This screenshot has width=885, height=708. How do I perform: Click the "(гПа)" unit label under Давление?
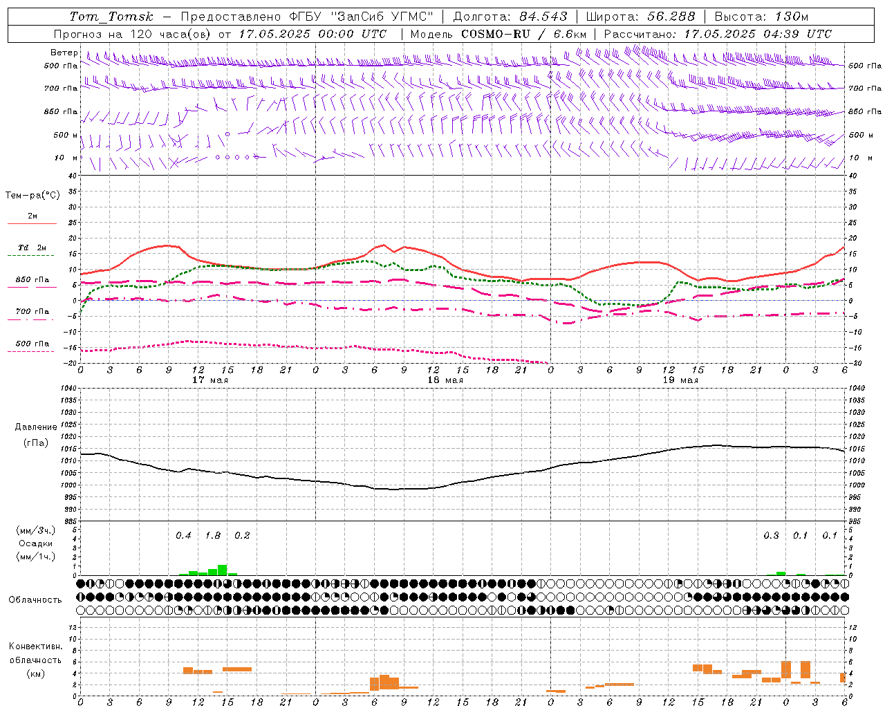36,442
